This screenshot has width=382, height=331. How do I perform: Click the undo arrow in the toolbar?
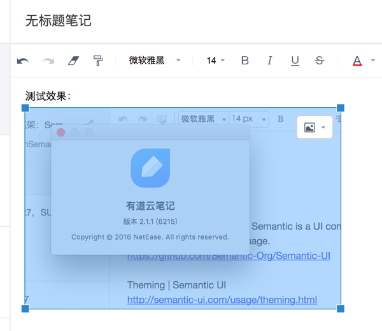[x=23, y=61]
